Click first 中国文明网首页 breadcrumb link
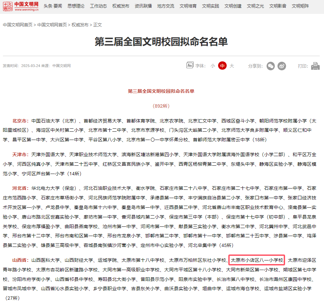 pos(18,25)
